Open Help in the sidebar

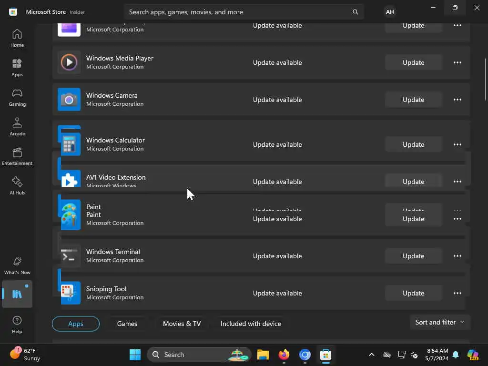tap(17, 325)
